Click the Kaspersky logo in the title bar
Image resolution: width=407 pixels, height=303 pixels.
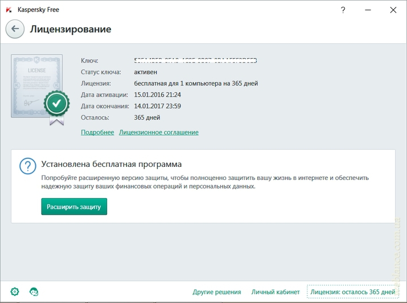9,10
